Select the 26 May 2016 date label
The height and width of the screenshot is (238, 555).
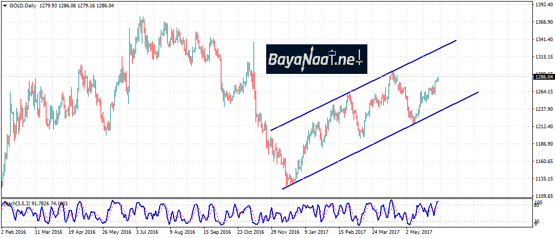[x=116, y=232]
